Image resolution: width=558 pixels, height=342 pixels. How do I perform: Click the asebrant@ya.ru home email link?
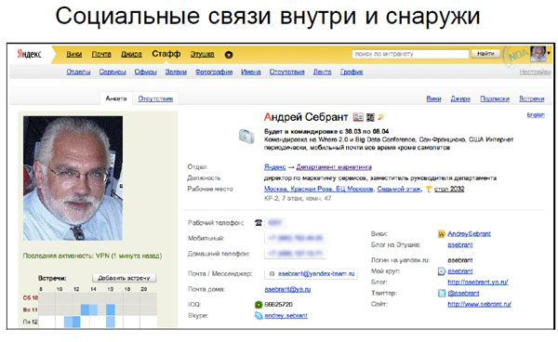tap(287, 289)
